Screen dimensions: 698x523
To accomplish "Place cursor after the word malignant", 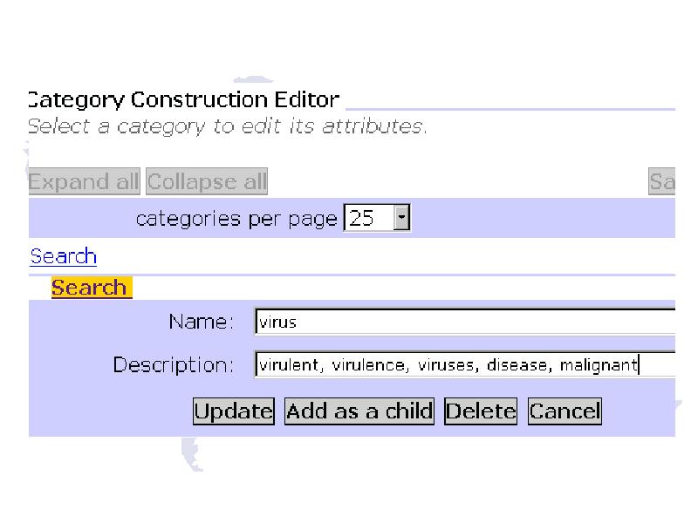I will click(639, 365).
